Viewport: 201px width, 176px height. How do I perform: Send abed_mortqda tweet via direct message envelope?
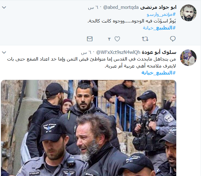click(x=90, y=39)
